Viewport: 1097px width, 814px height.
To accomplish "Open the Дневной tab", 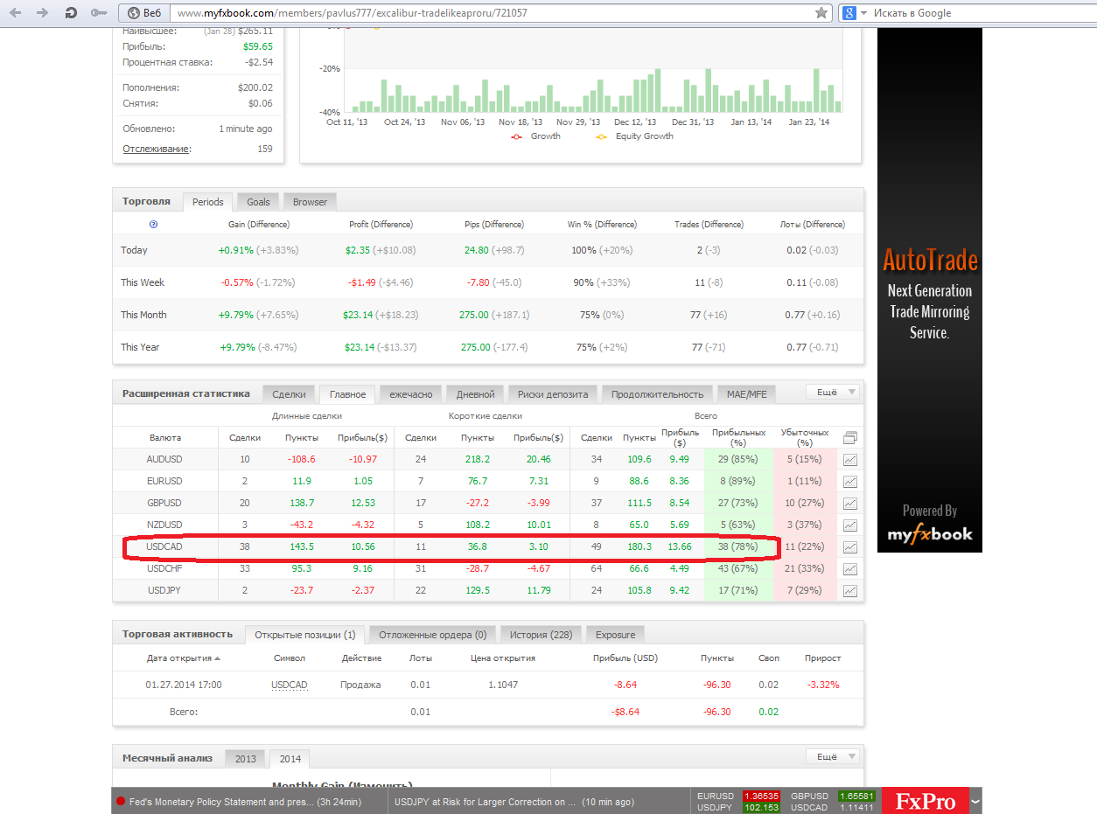I will 475,394.
